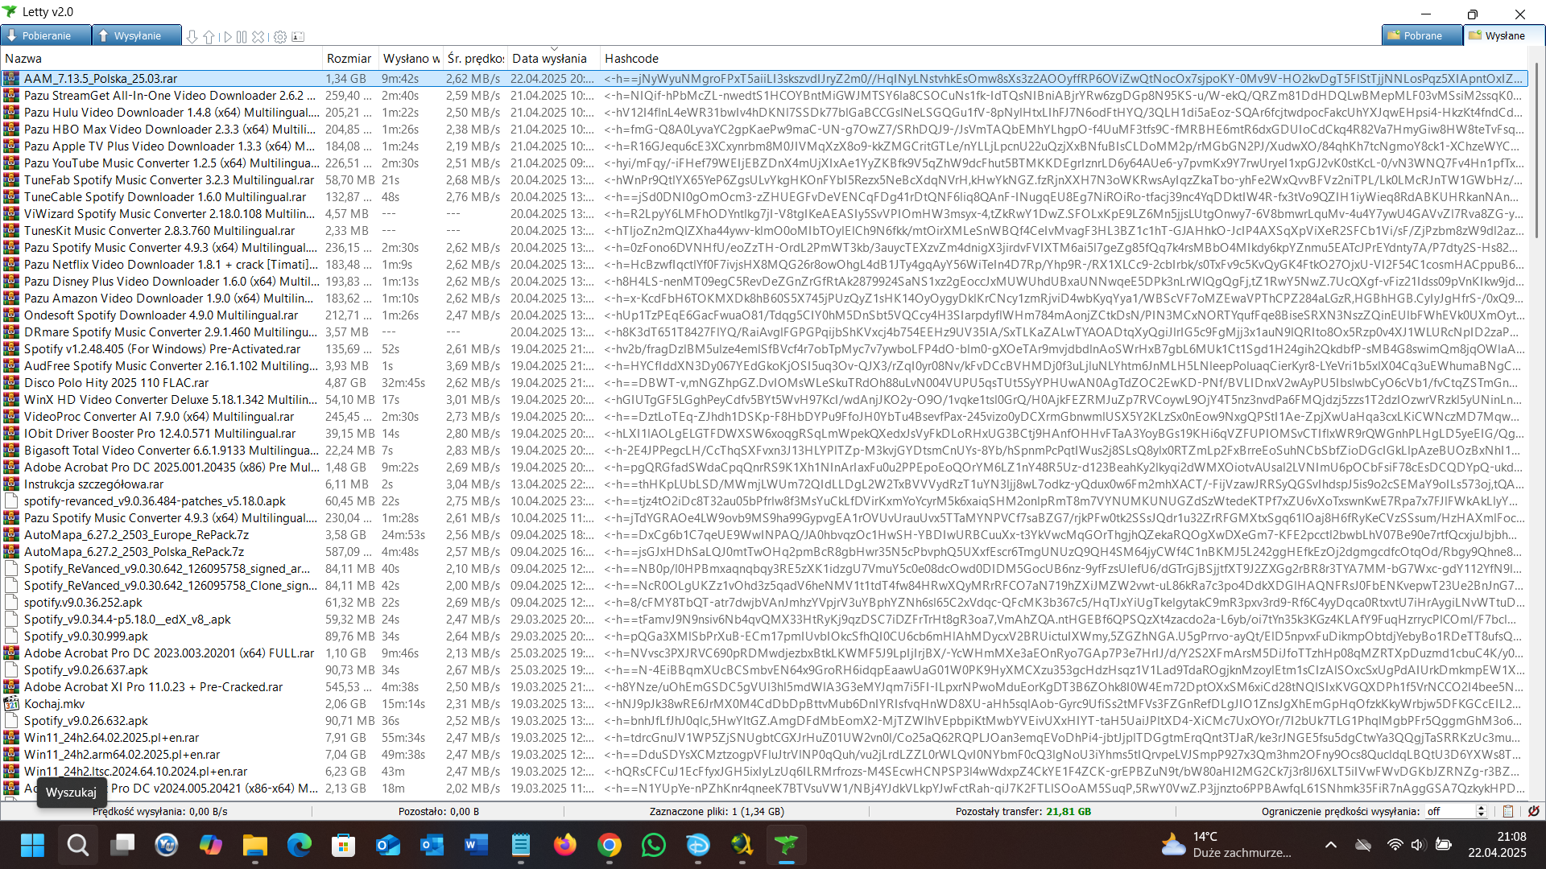1546x869 pixels.
Task: Click the upload speed limit 'off' field
Action: [x=1449, y=811]
